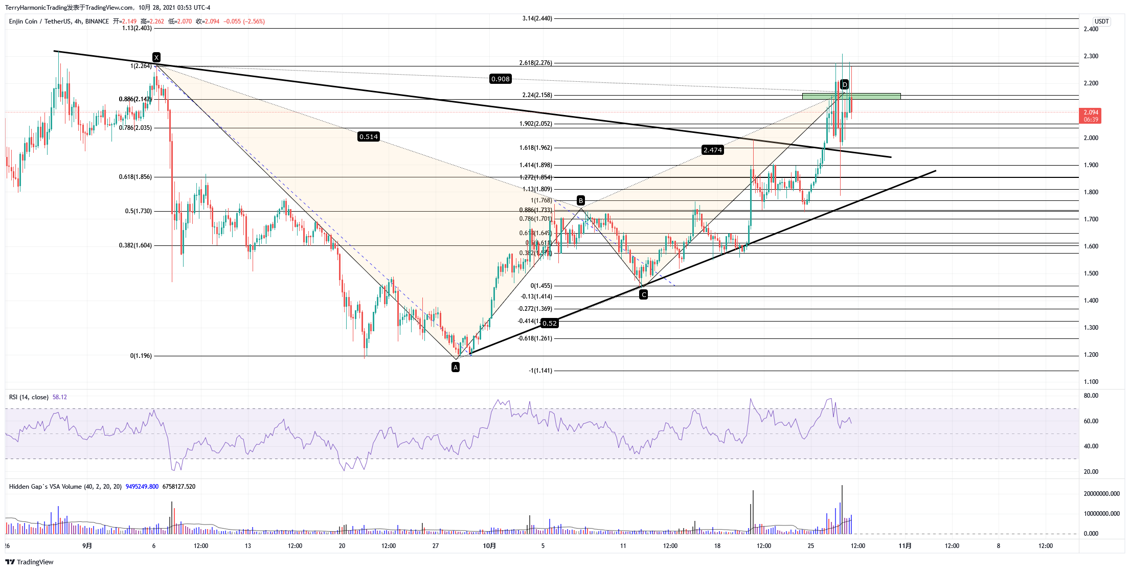Click the Hidden Gap's VSA Volume indicator label
The width and height of the screenshot is (1130, 571).
click(65, 487)
